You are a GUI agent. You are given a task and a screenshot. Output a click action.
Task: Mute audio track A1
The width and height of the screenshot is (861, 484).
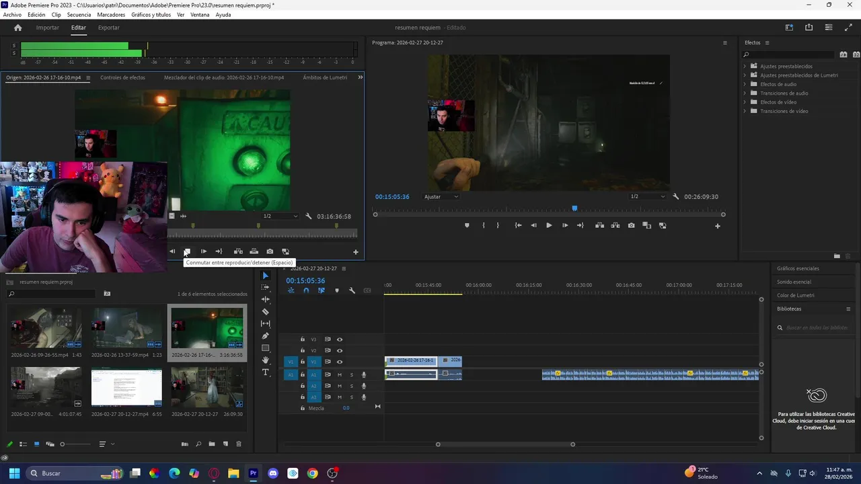tap(340, 374)
